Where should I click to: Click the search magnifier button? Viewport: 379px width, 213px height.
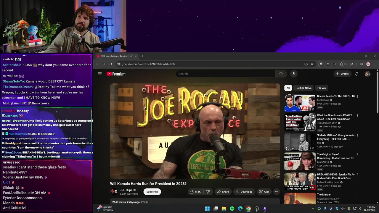click(x=281, y=74)
